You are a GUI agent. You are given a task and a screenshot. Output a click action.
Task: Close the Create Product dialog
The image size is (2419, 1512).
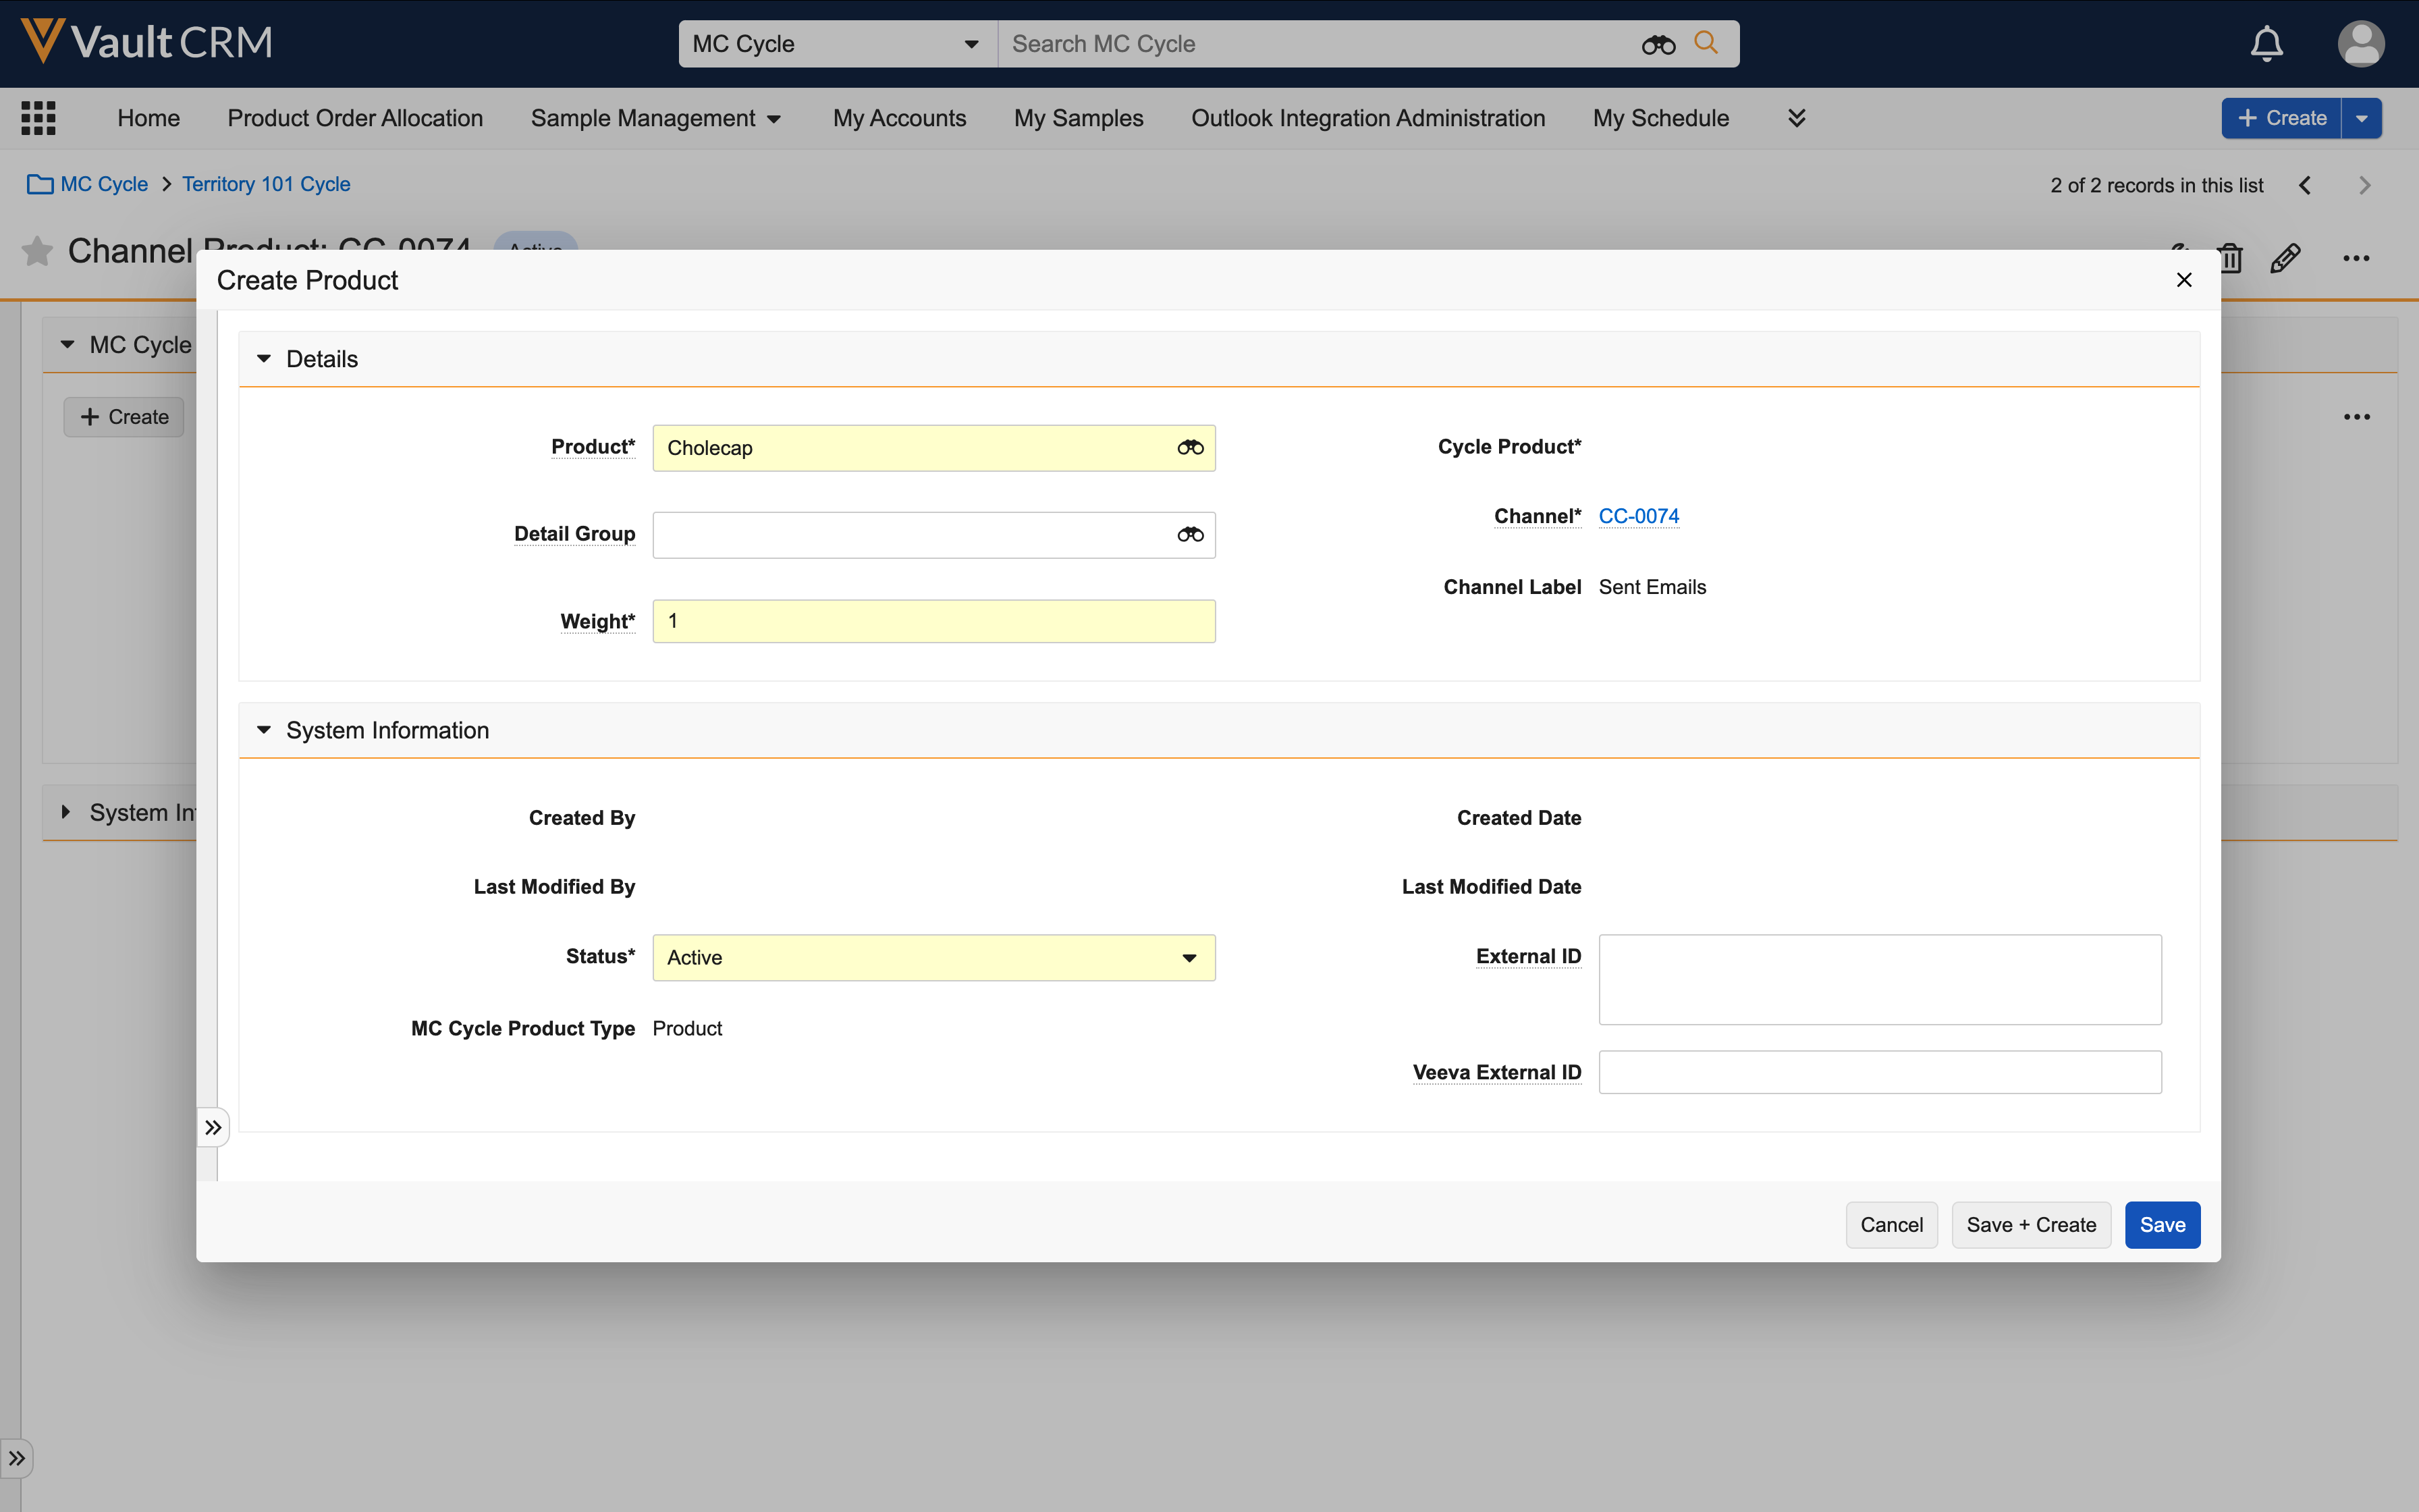point(2184,280)
